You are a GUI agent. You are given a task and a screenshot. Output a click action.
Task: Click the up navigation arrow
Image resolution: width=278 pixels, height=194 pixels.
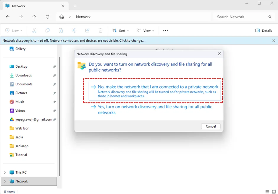pos(34,17)
